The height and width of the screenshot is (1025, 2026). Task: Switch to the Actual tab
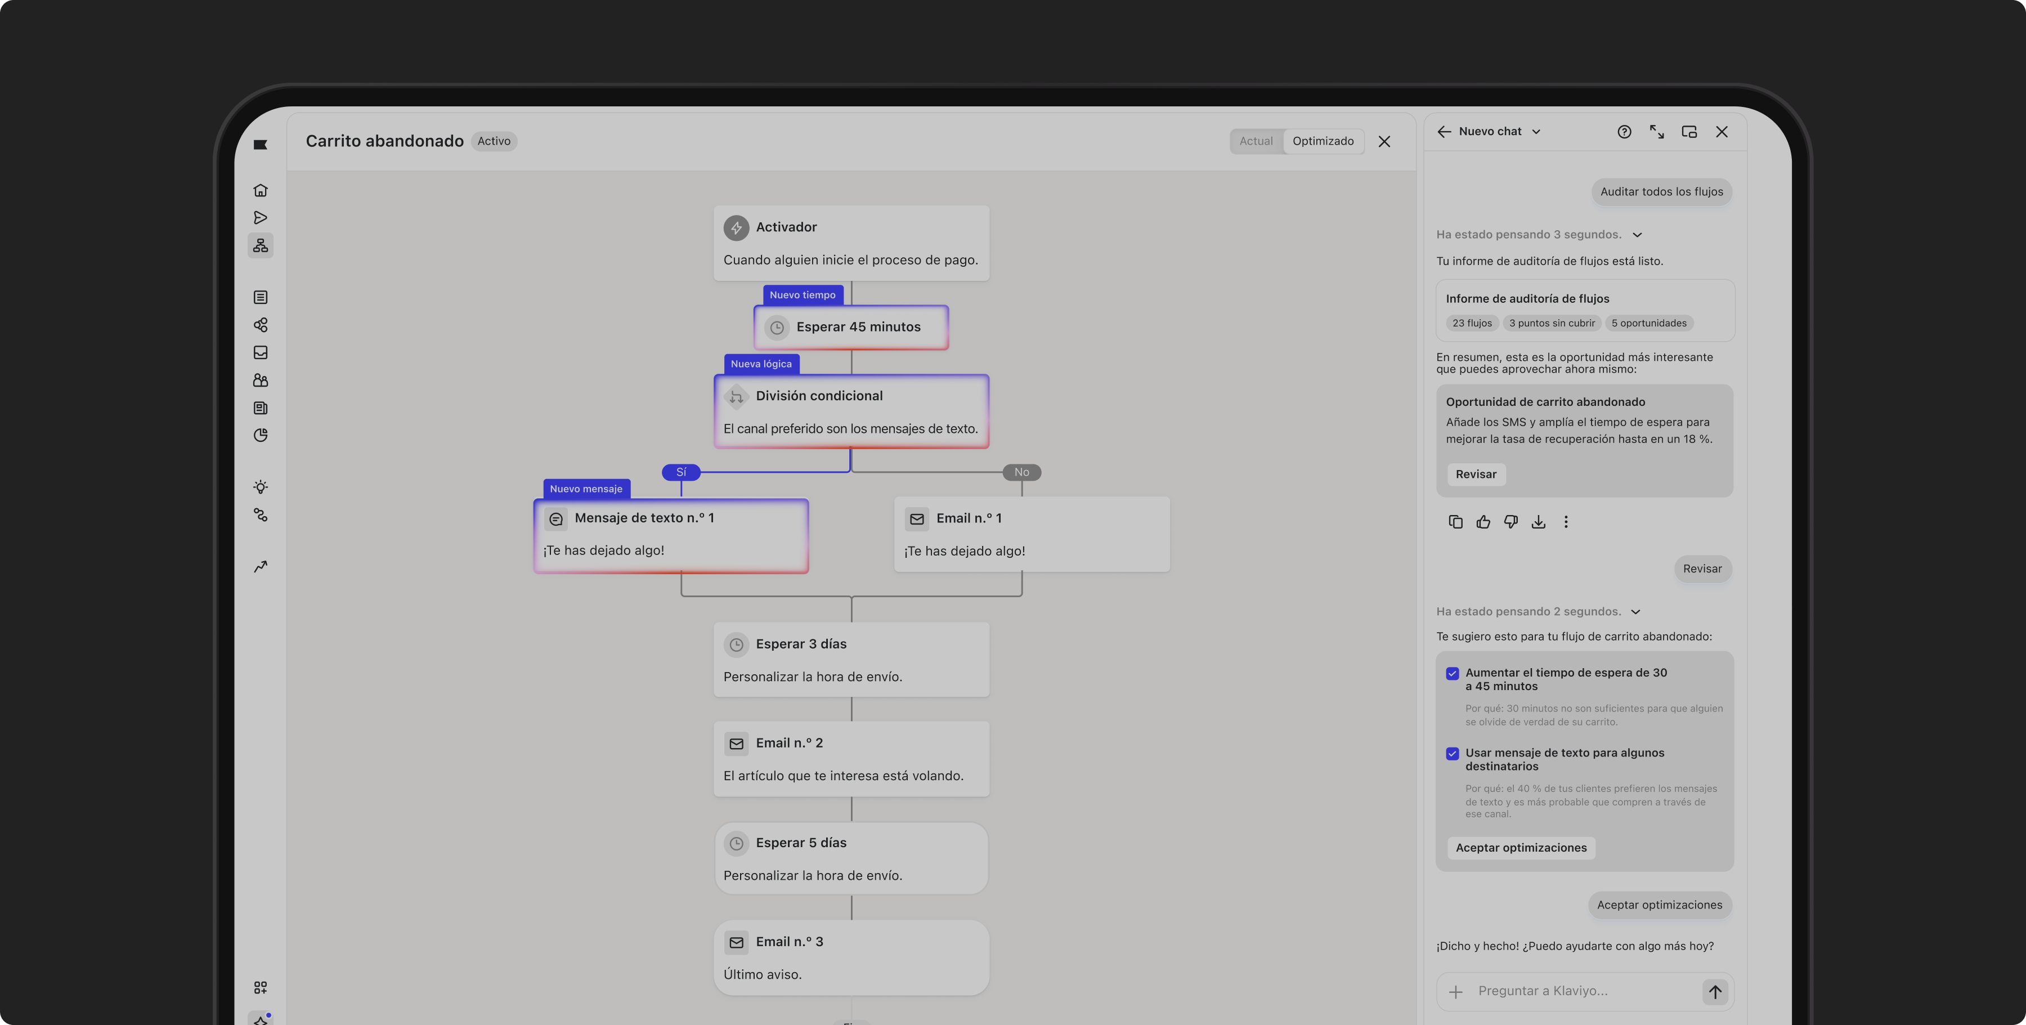click(x=1256, y=141)
